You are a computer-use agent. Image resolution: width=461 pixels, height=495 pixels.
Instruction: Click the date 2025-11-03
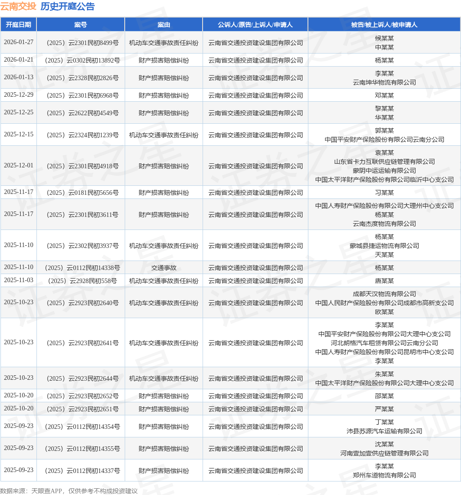pyautogui.click(x=18, y=280)
